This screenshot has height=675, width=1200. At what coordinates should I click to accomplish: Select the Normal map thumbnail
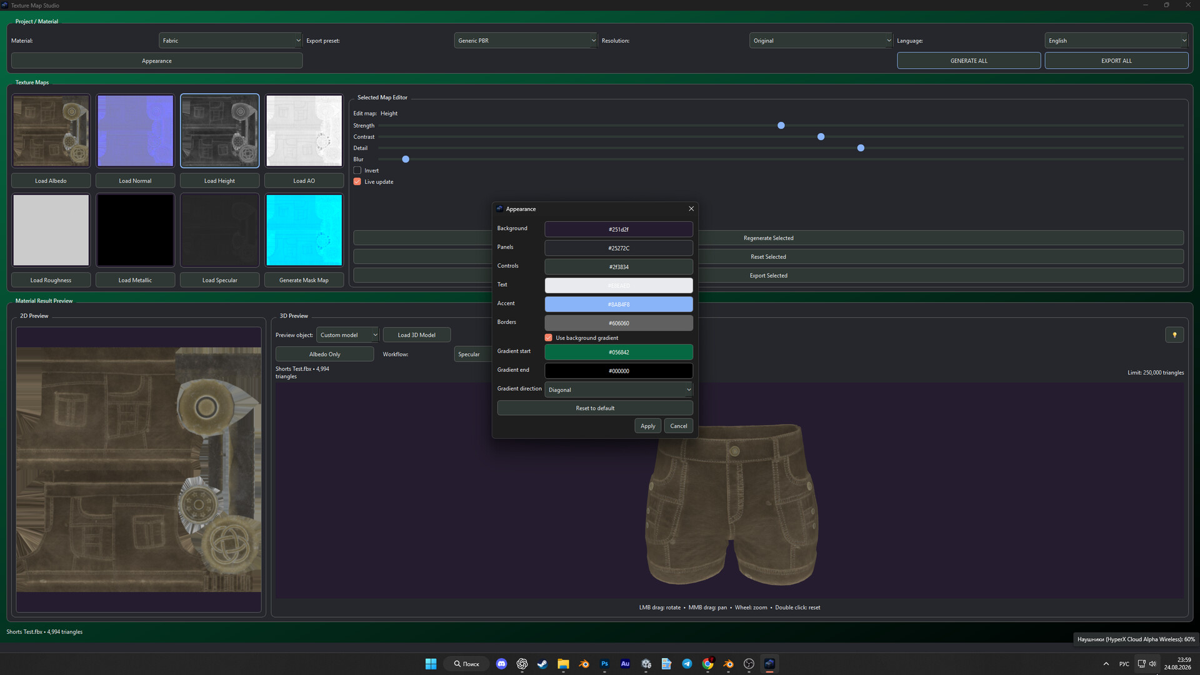pyautogui.click(x=135, y=131)
